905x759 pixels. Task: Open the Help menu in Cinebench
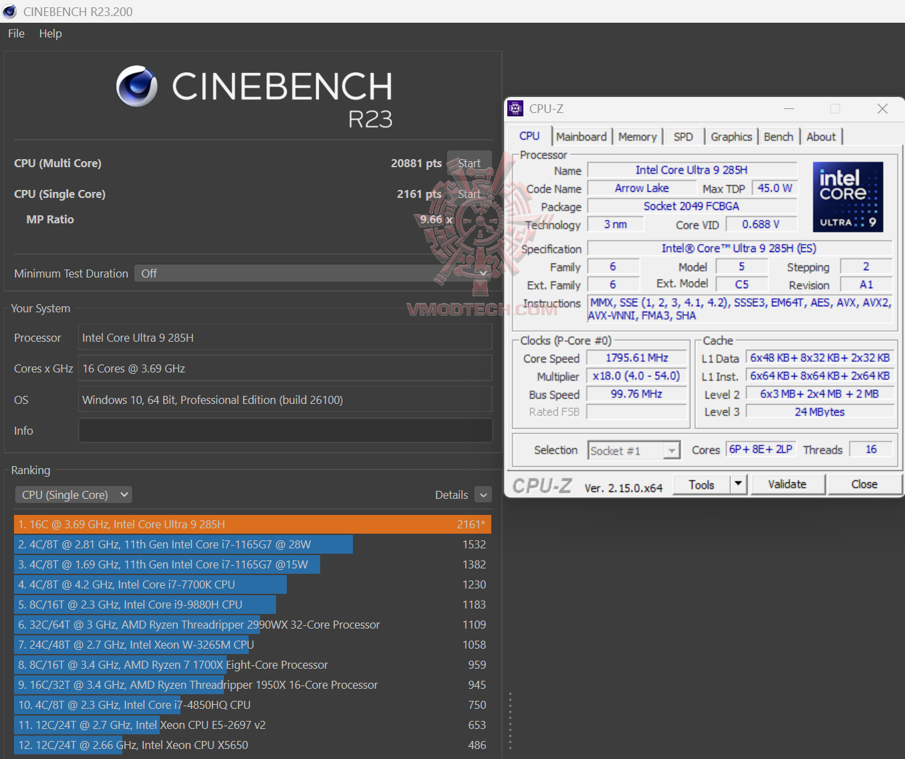coord(50,33)
